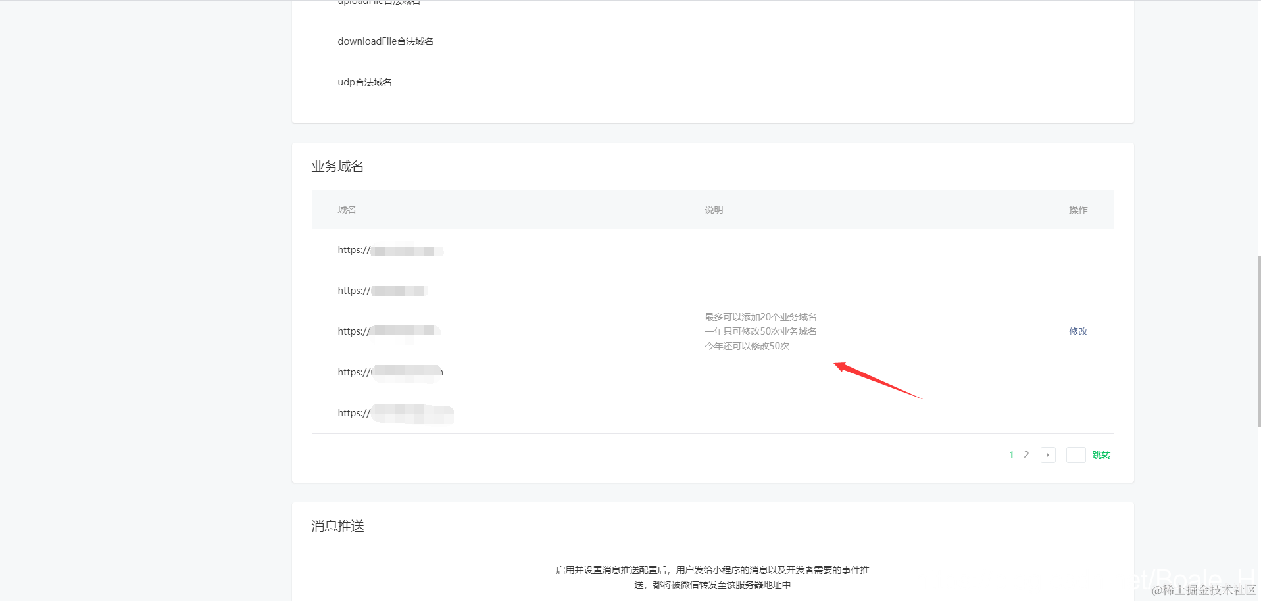Click 跳转 to jump to a page
This screenshot has width=1261, height=601.
click(x=1102, y=454)
